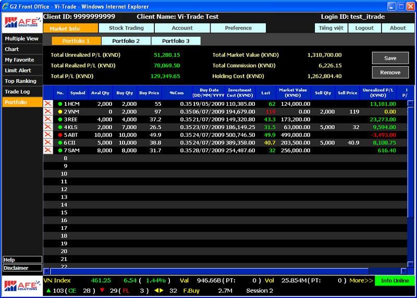Open the Info Online button
The image size is (417, 298).
(395, 280)
